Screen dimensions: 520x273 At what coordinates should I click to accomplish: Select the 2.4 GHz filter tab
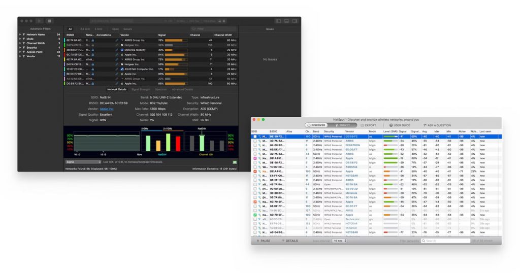(85, 29)
